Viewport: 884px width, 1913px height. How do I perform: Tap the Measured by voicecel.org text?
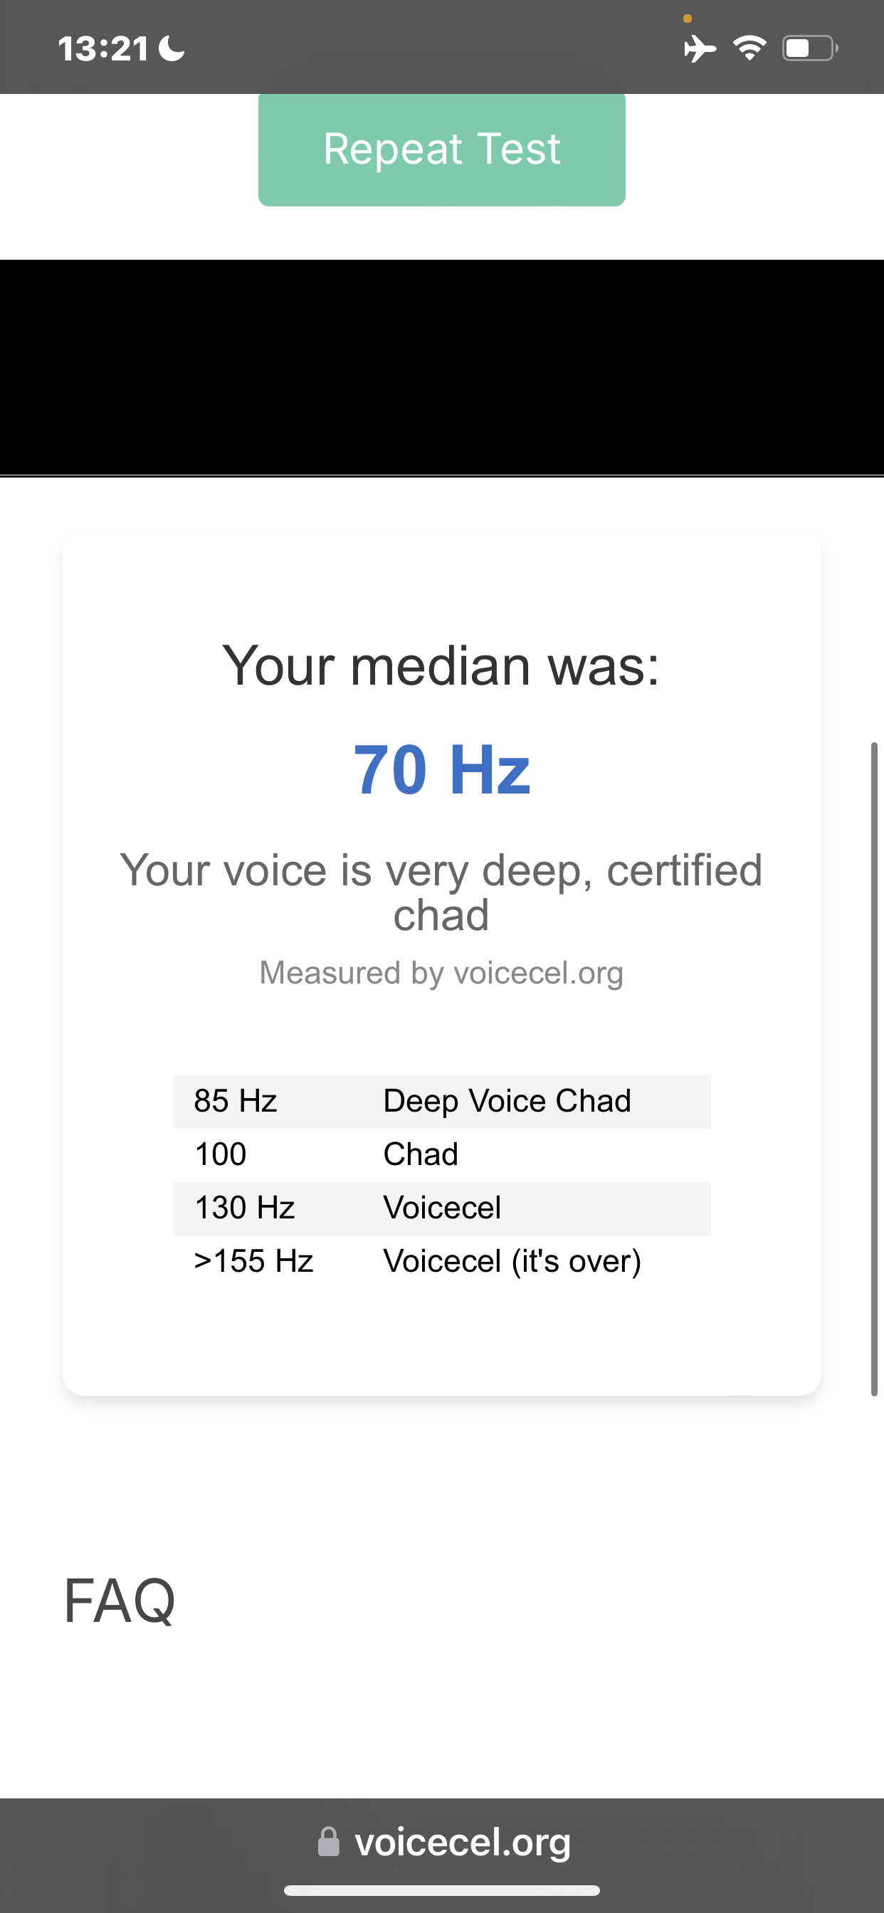tap(441, 973)
